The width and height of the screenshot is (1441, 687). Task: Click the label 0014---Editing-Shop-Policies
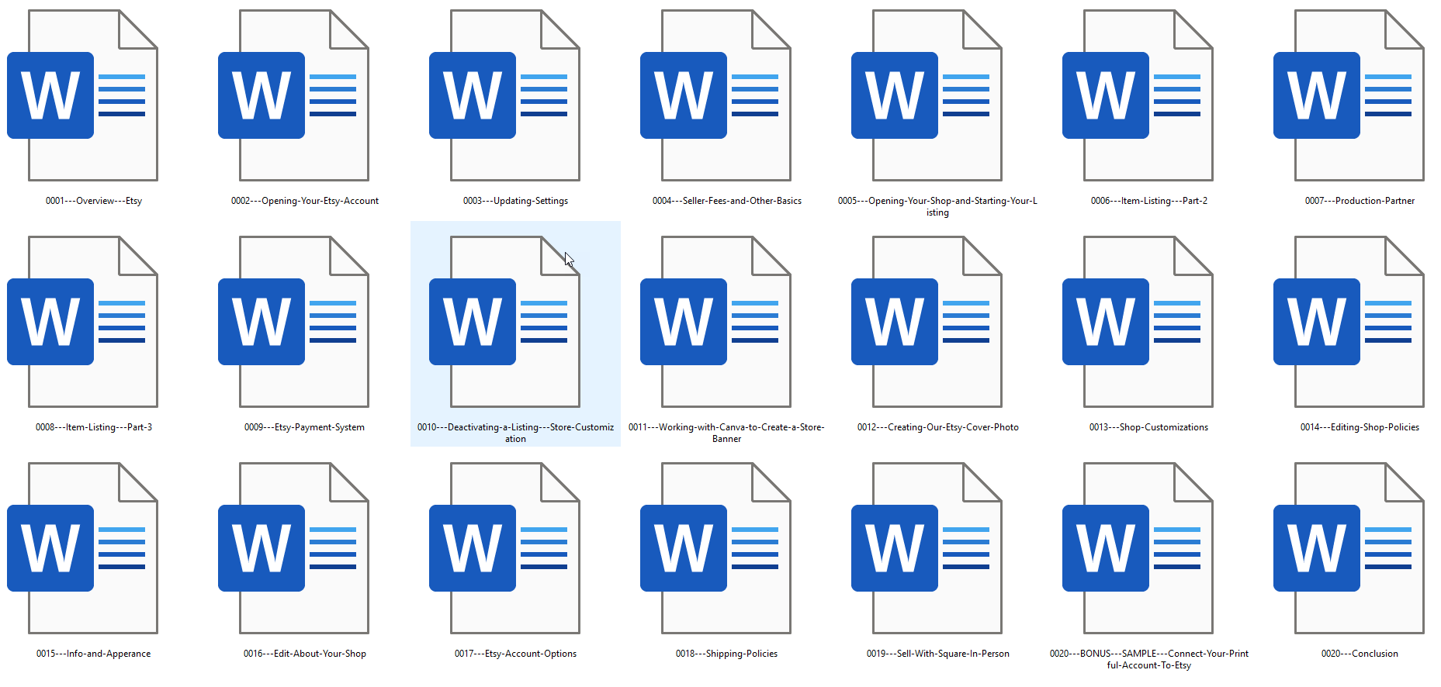coord(1360,427)
